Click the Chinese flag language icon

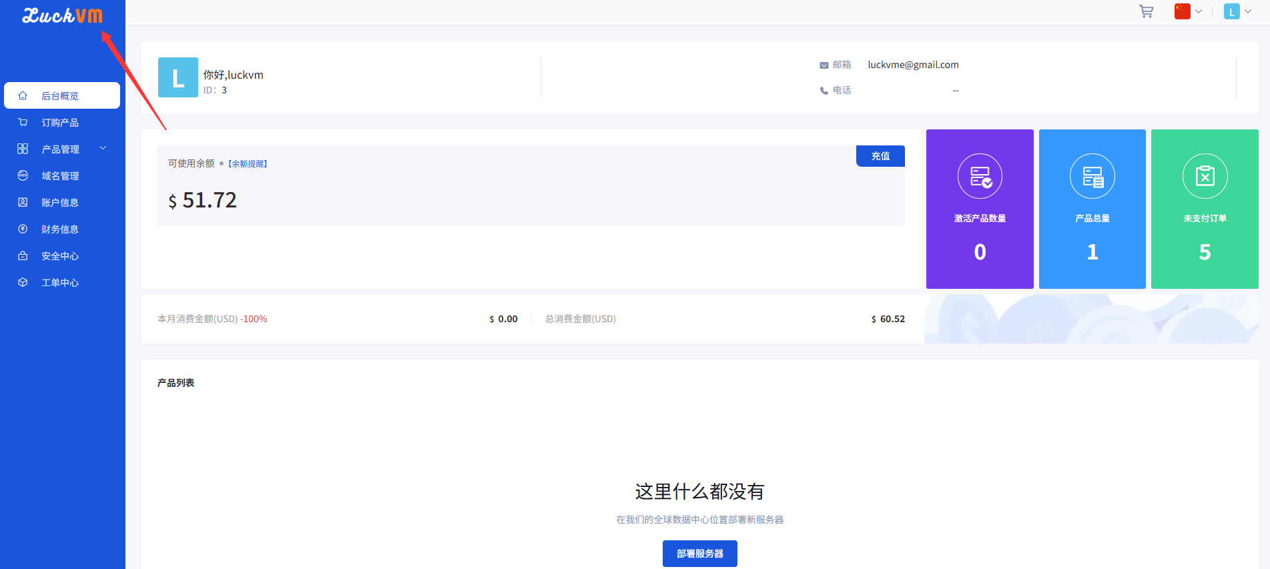(x=1182, y=11)
